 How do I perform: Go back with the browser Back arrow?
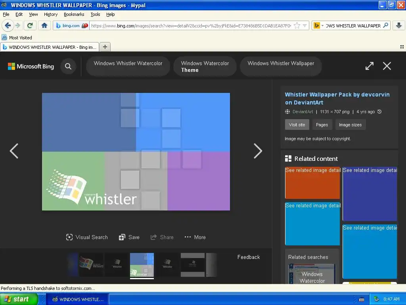coord(8,25)
